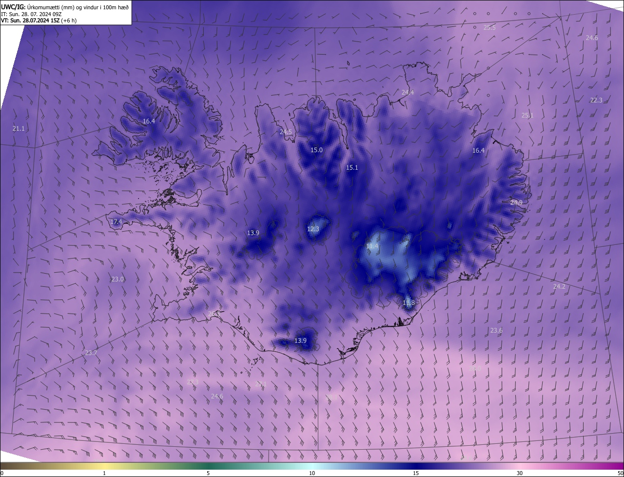
Task: Select the valid time line 'VT: Sun. 28.07.2024 15Z (+6 h)'
Action: (39, 20)
